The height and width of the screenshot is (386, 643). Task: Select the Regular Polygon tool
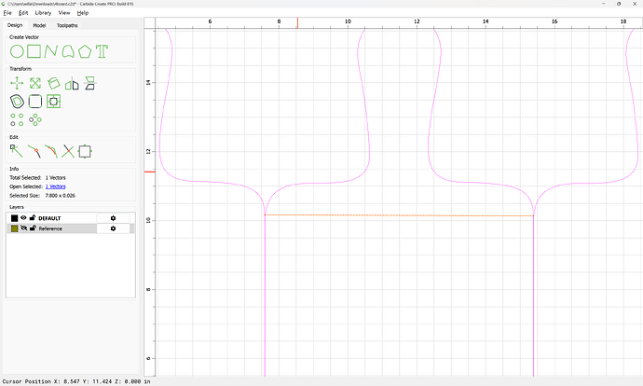pos(85,51)
